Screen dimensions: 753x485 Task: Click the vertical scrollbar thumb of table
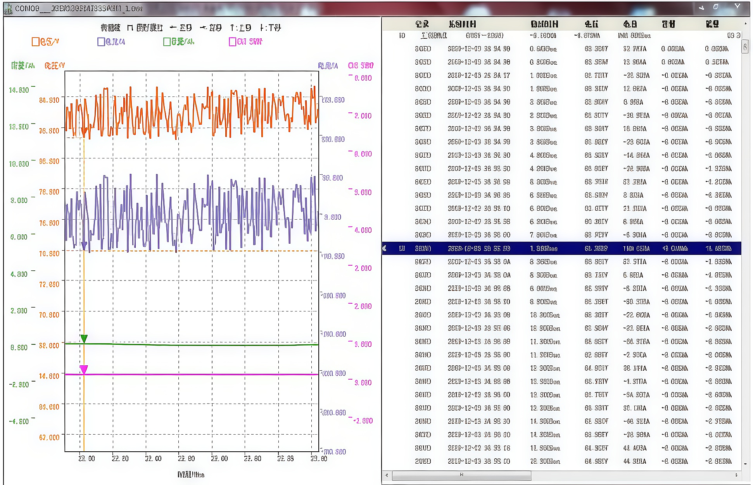pos(745,47)
